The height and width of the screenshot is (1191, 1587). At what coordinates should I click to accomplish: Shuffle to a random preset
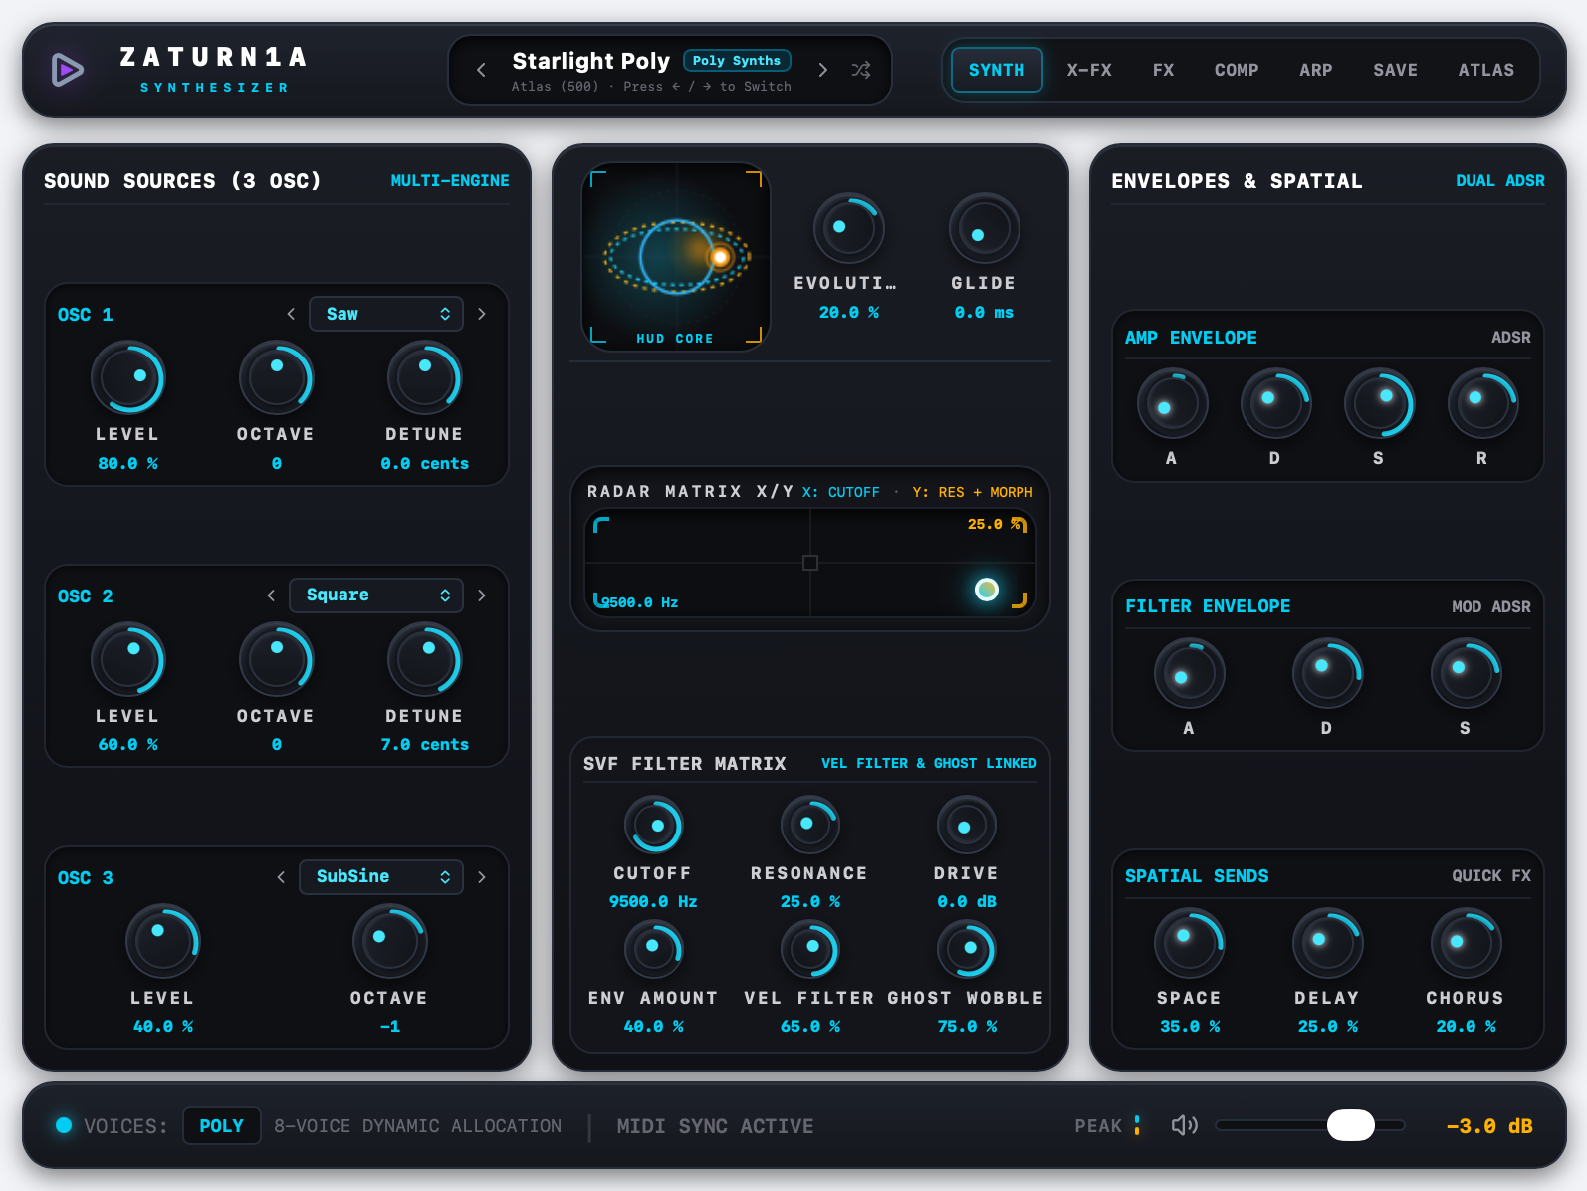(x=861, y=70)
